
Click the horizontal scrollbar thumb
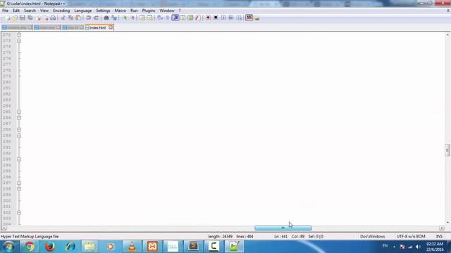tap(283, 228)
